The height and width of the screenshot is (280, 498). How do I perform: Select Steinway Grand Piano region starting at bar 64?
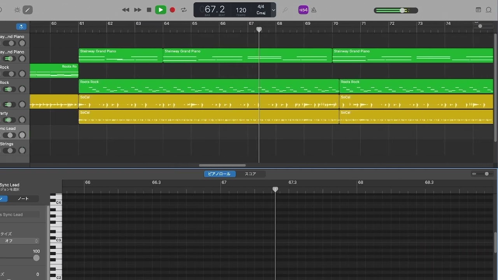point(247,55)
